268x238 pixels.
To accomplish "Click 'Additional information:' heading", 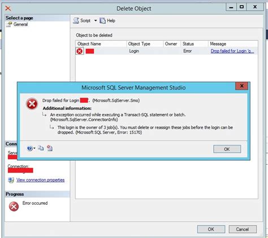I will click(67, 108).
